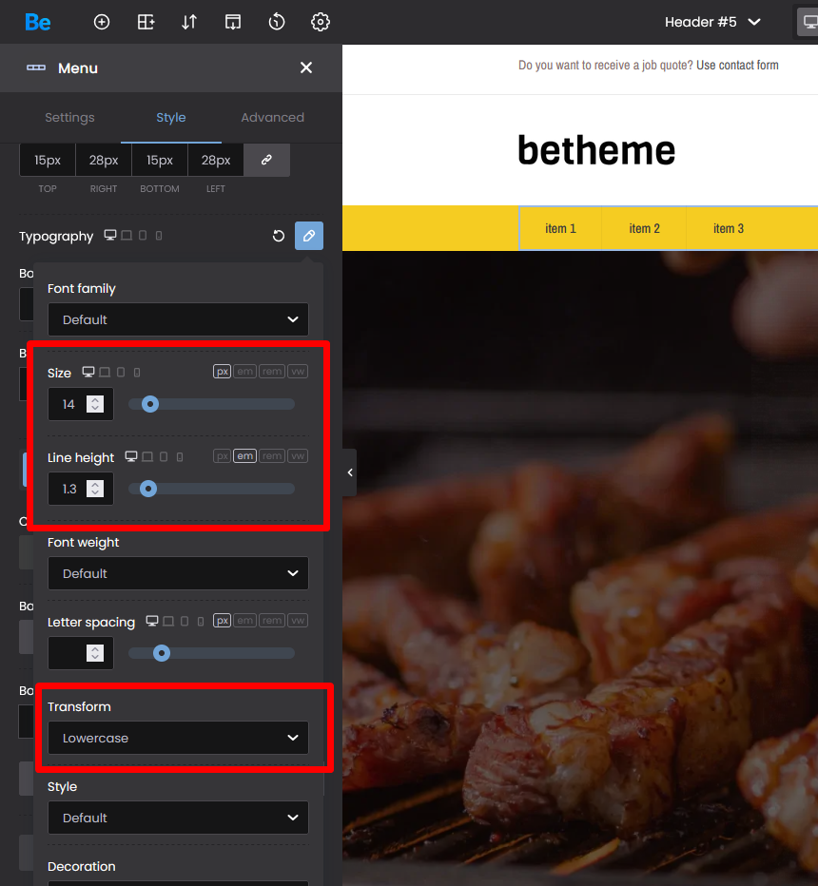This screenshot has height=886, width=818.
Task: Click item 3 in preview menu
Action: tap(729, 228)
